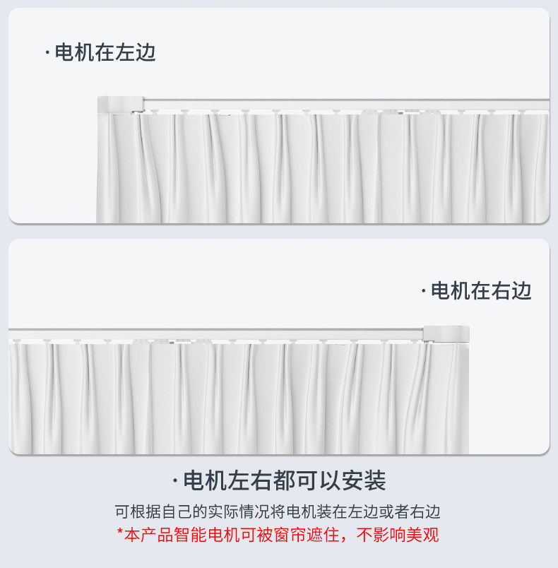Click the curtain rail in top panel
Image resolution: width=558 pixels, height=568 pixels.
[x=347, y=105]
